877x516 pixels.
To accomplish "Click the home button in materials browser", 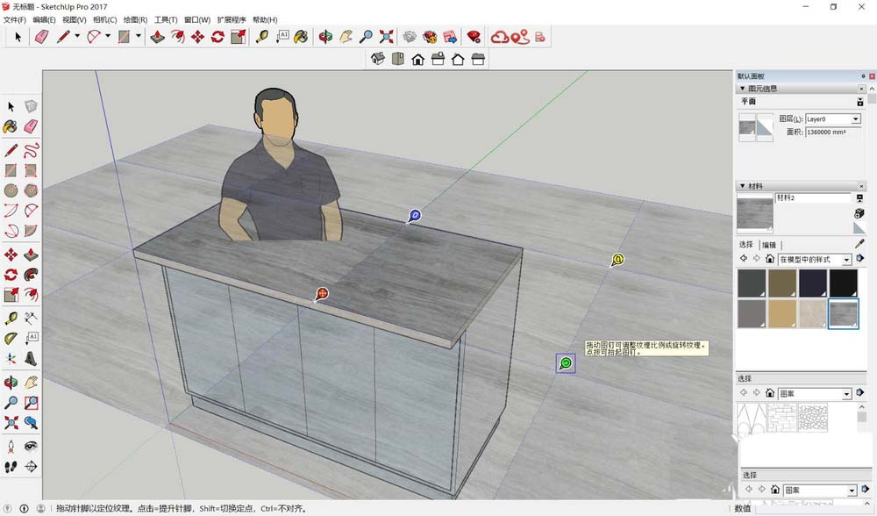I will [x=770, y=259].
